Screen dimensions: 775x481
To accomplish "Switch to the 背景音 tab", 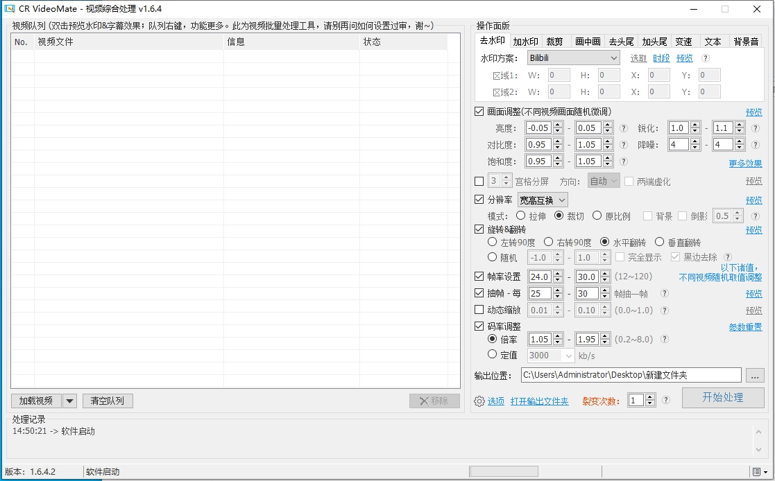I will [x=746, y=42].
